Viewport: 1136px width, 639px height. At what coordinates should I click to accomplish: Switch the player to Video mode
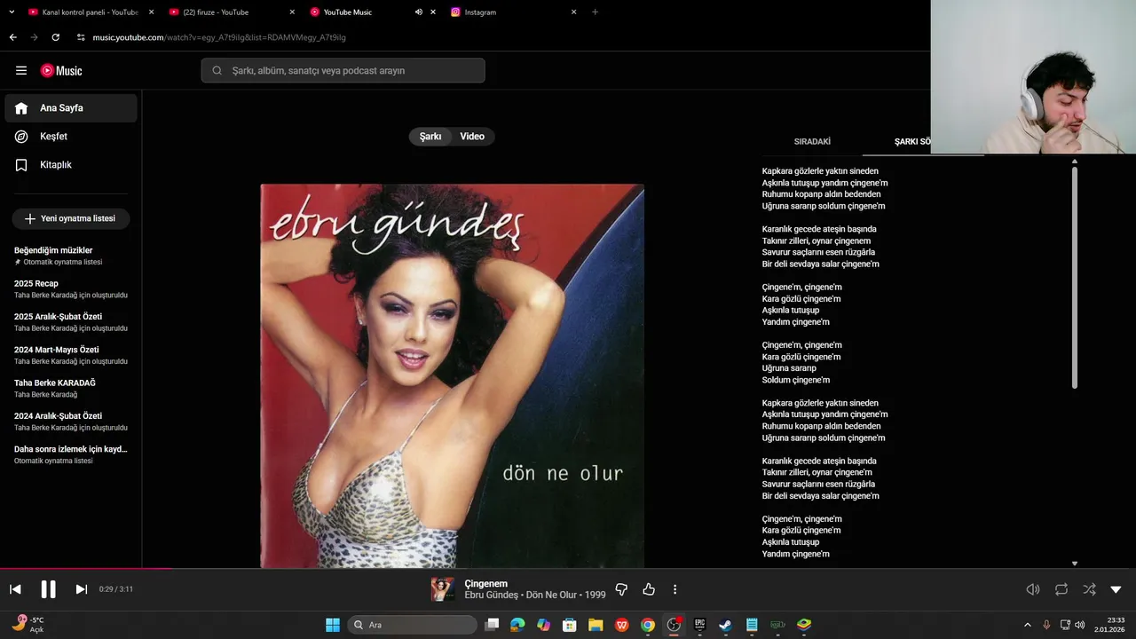pyautogui.click(x=472, y=137)
